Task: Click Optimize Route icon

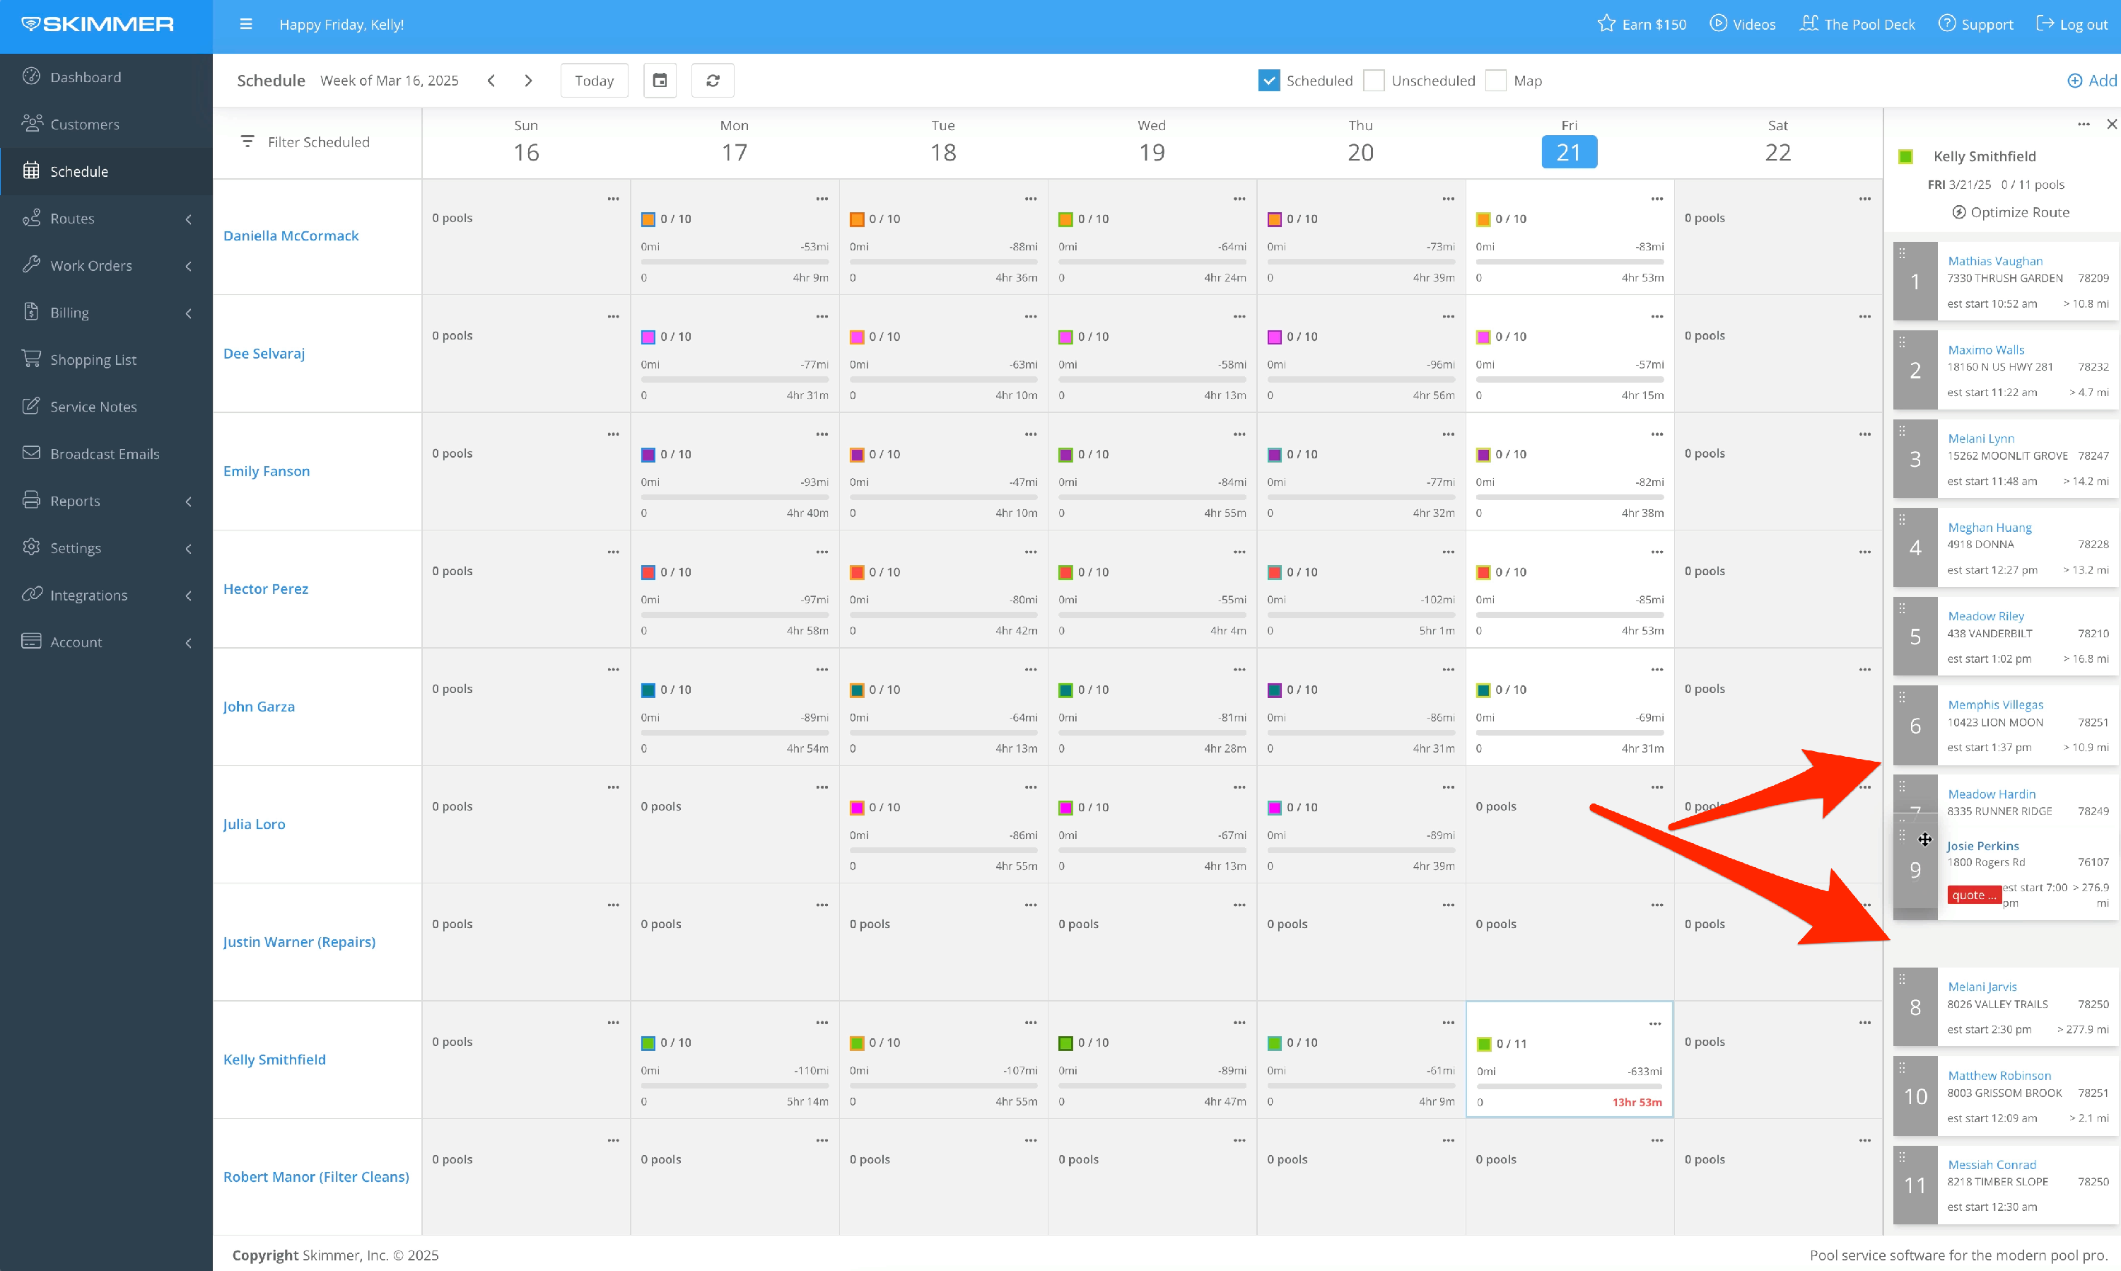Action: click(x=1958, y=212)
